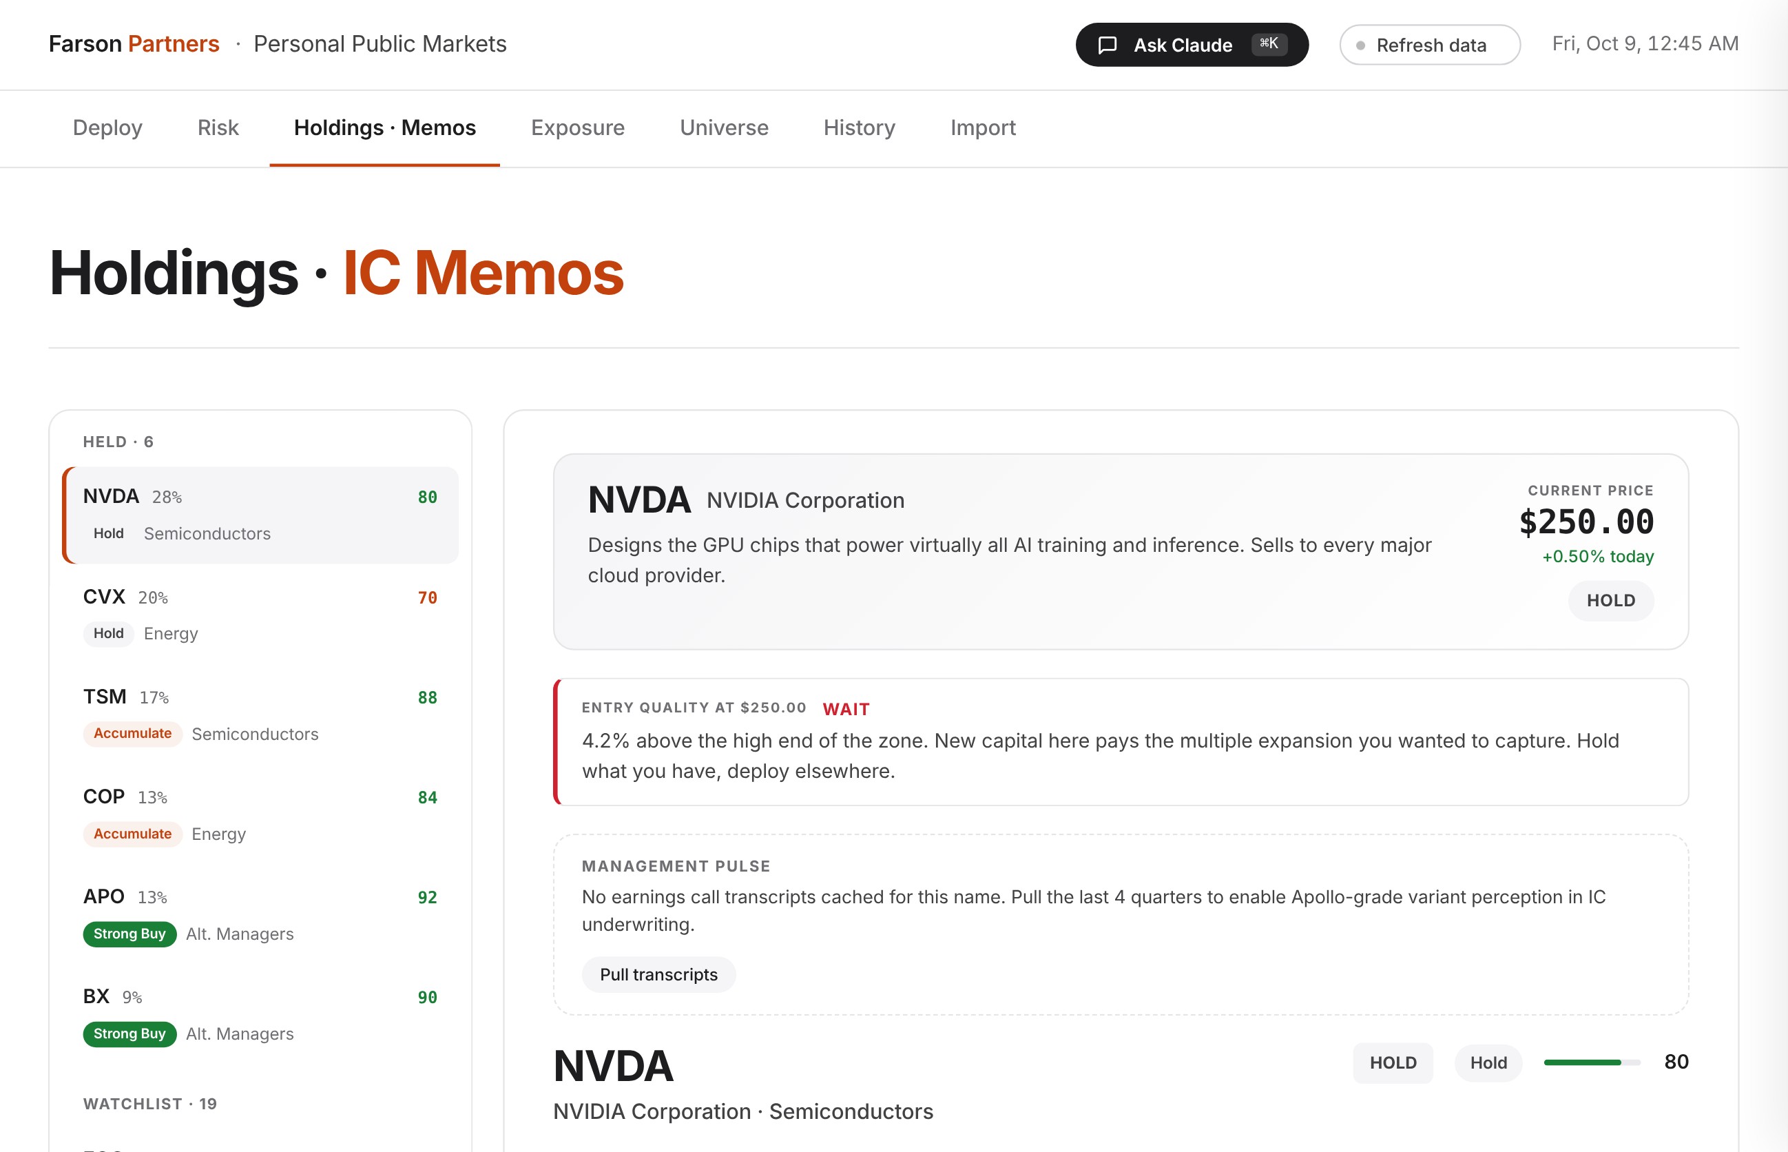
Task: Select the NVDA holding row
Action: click(x=260, y=515)
